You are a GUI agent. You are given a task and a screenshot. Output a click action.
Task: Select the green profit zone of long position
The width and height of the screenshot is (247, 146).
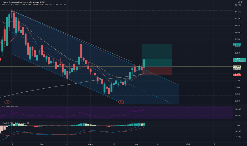tap(157, 55)
